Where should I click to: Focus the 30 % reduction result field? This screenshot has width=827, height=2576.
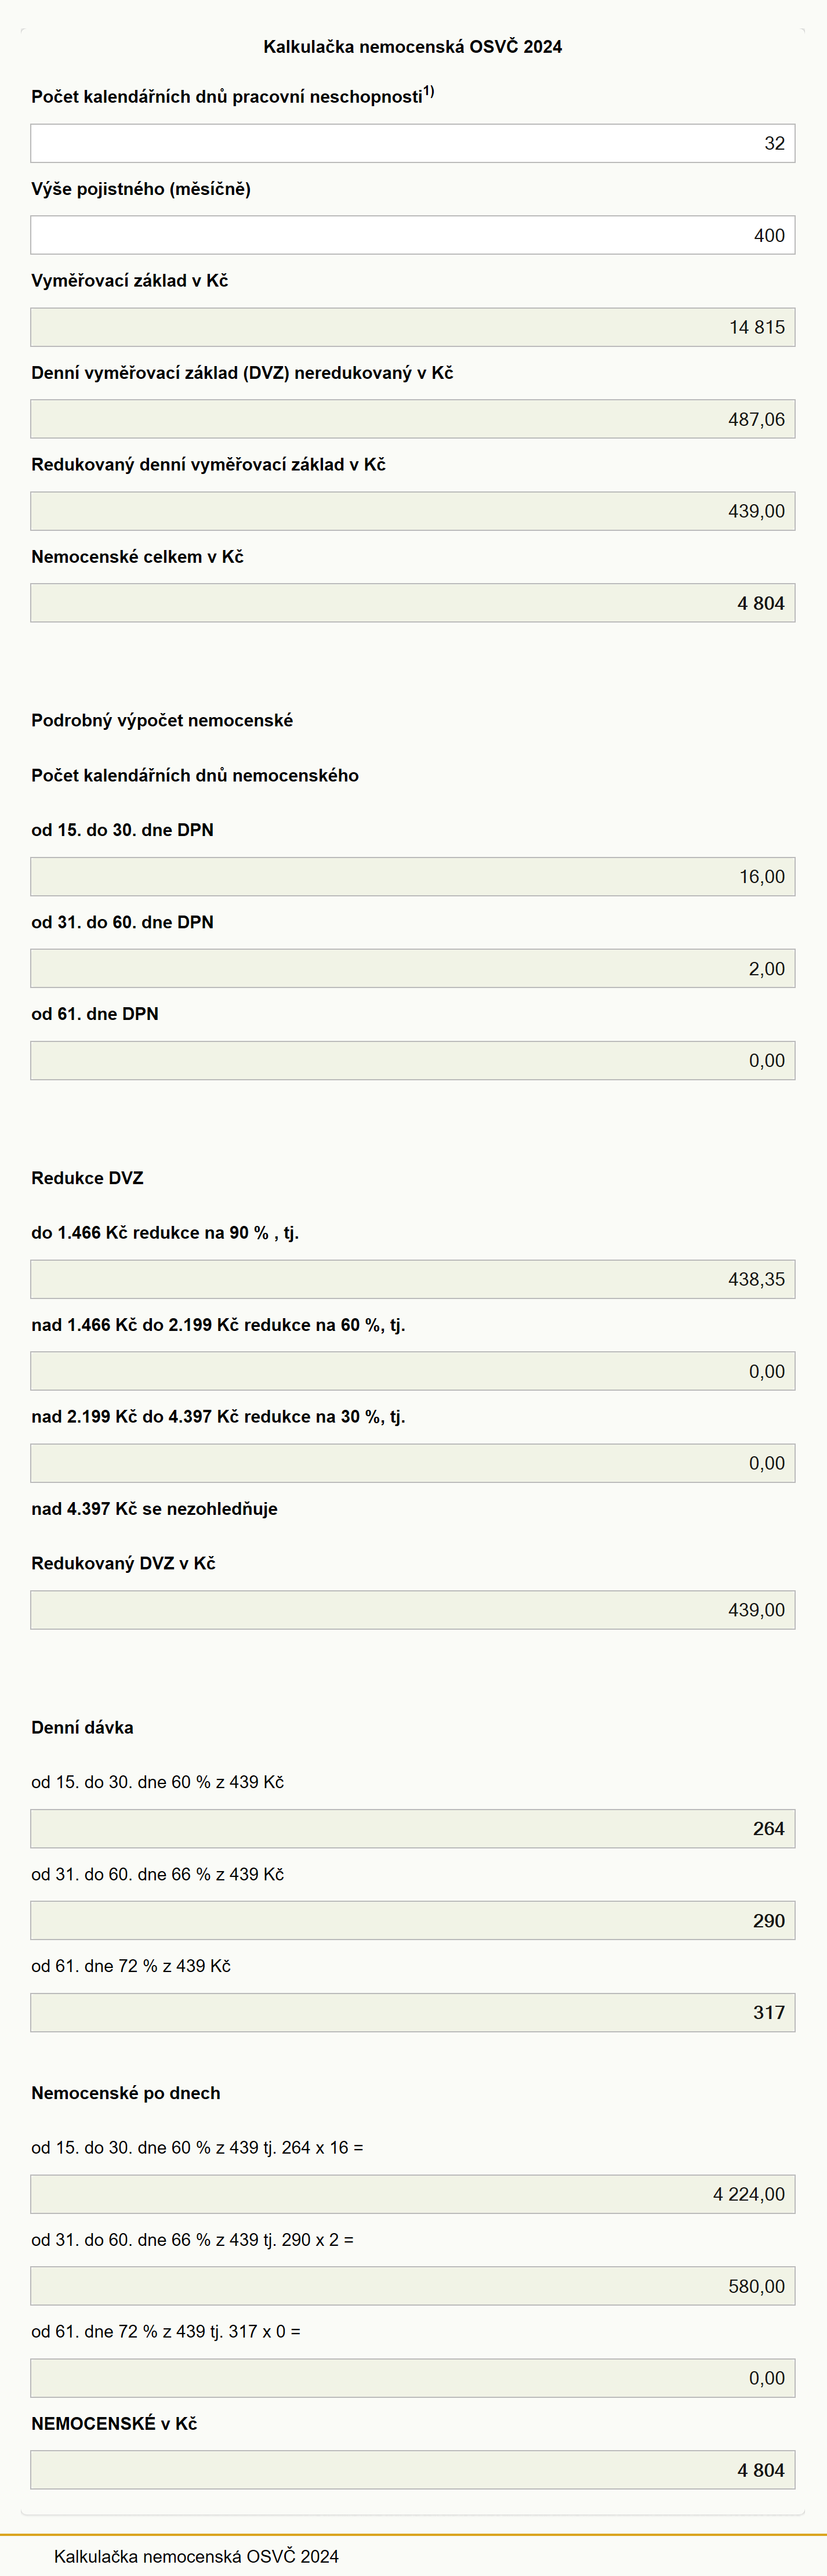point(413,1463)
